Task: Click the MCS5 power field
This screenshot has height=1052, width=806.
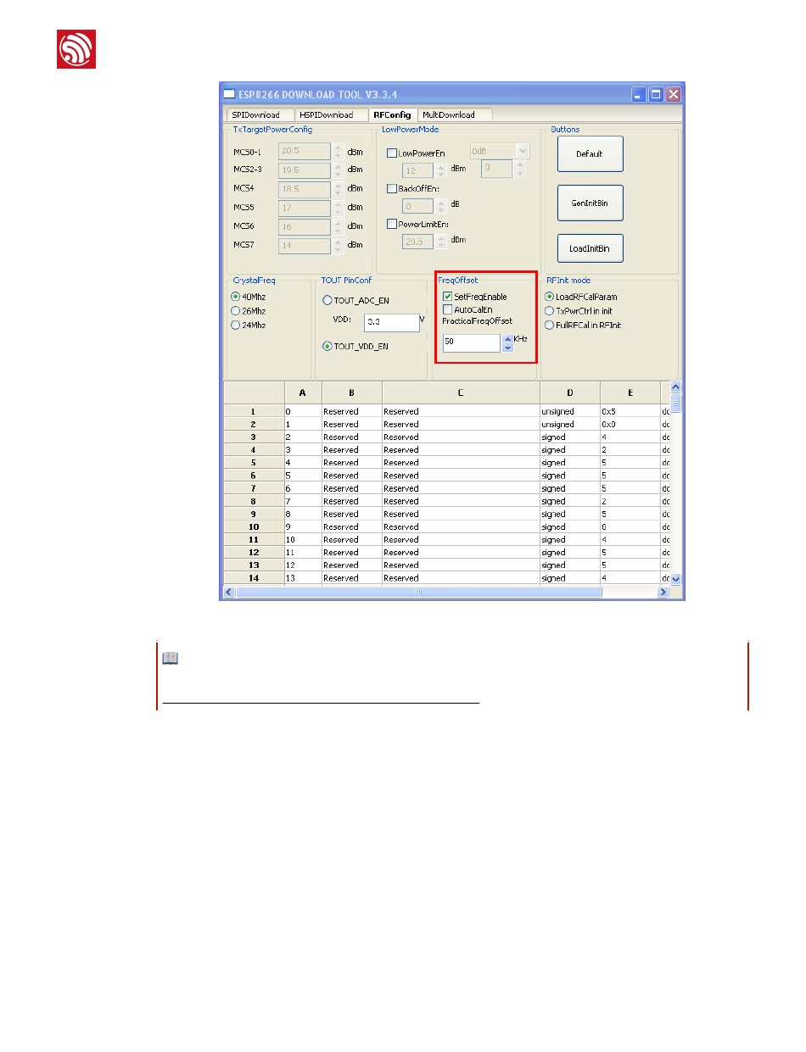Action: (305, 207)
